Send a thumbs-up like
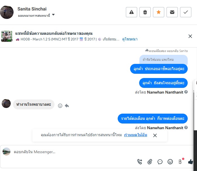Screen dimensions: 197x171 191,162
